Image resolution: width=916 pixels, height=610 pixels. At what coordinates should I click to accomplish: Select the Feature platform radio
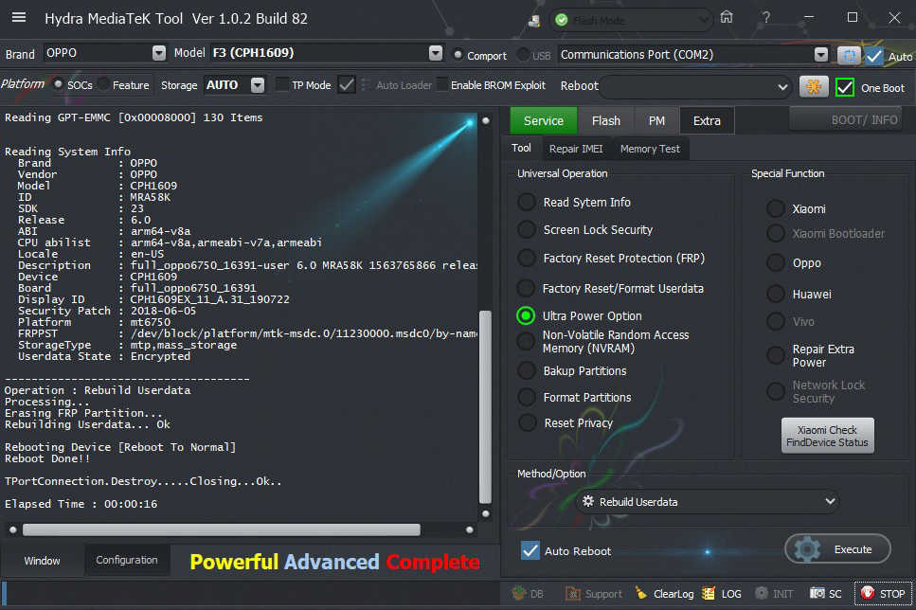(x=103, y=84)
